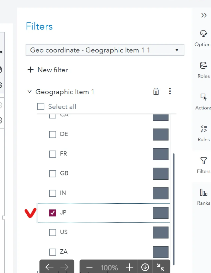Image resolution: width=211 pixels, height=273 pixels.
Task: Open the Geographic Item 1 overflow menu
Action: (x=170, y=91)
